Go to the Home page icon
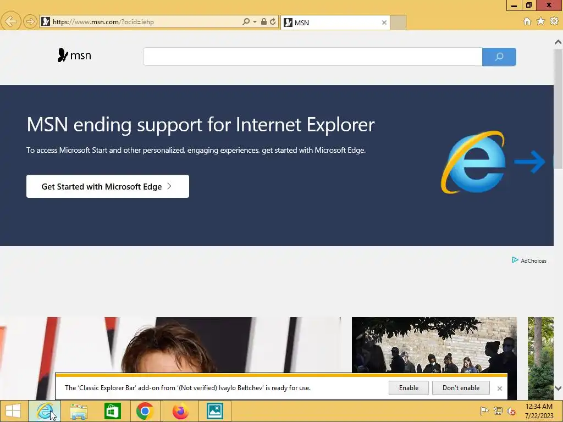This screenshot has height=422, width=563. (x=527, y=21)
